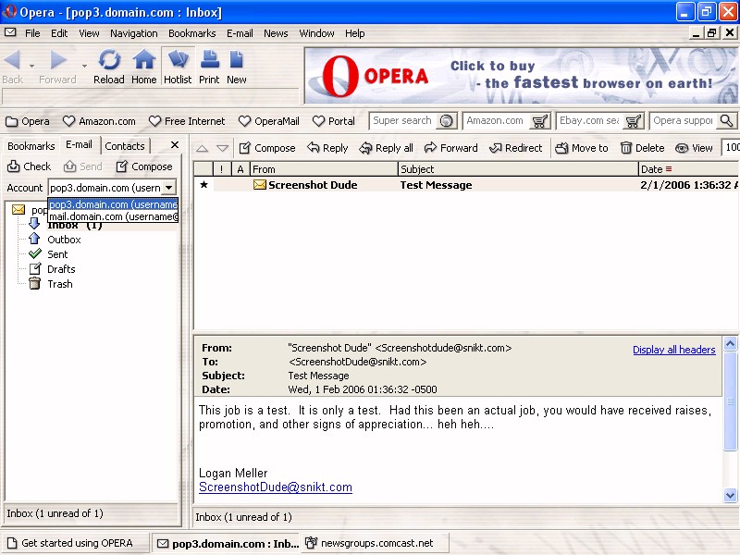Click Reply all in mail toolbar
The height and width of the screenshot is (555, 740).
click(x=386, y=148)
